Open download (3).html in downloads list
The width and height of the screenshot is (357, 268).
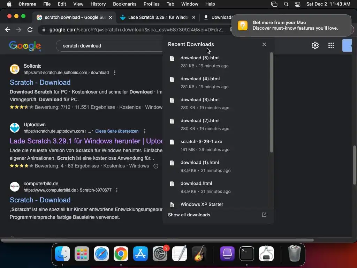tap(216, 104)
